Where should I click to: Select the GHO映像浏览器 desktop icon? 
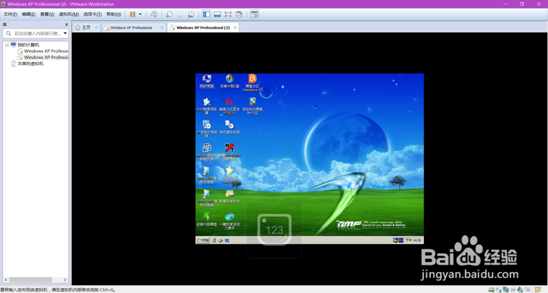point(207,106)
